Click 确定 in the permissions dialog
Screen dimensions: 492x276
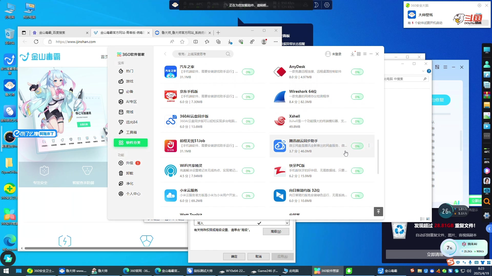pyautogui.click(x=234, y=256)
